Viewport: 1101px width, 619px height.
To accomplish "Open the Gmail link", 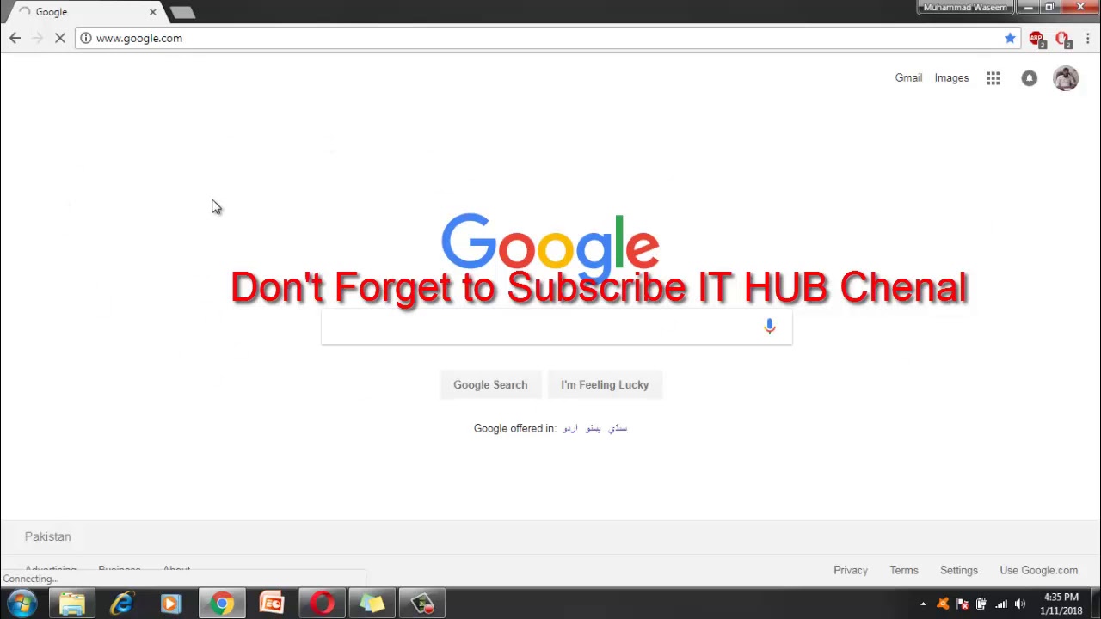I will 908,77.
